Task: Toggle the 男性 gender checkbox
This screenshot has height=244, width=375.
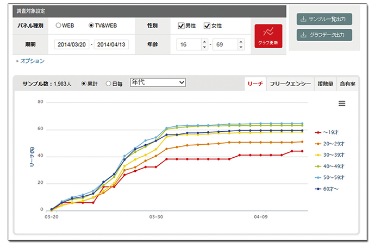Action: pyautogui.click(x=181, y=26)
